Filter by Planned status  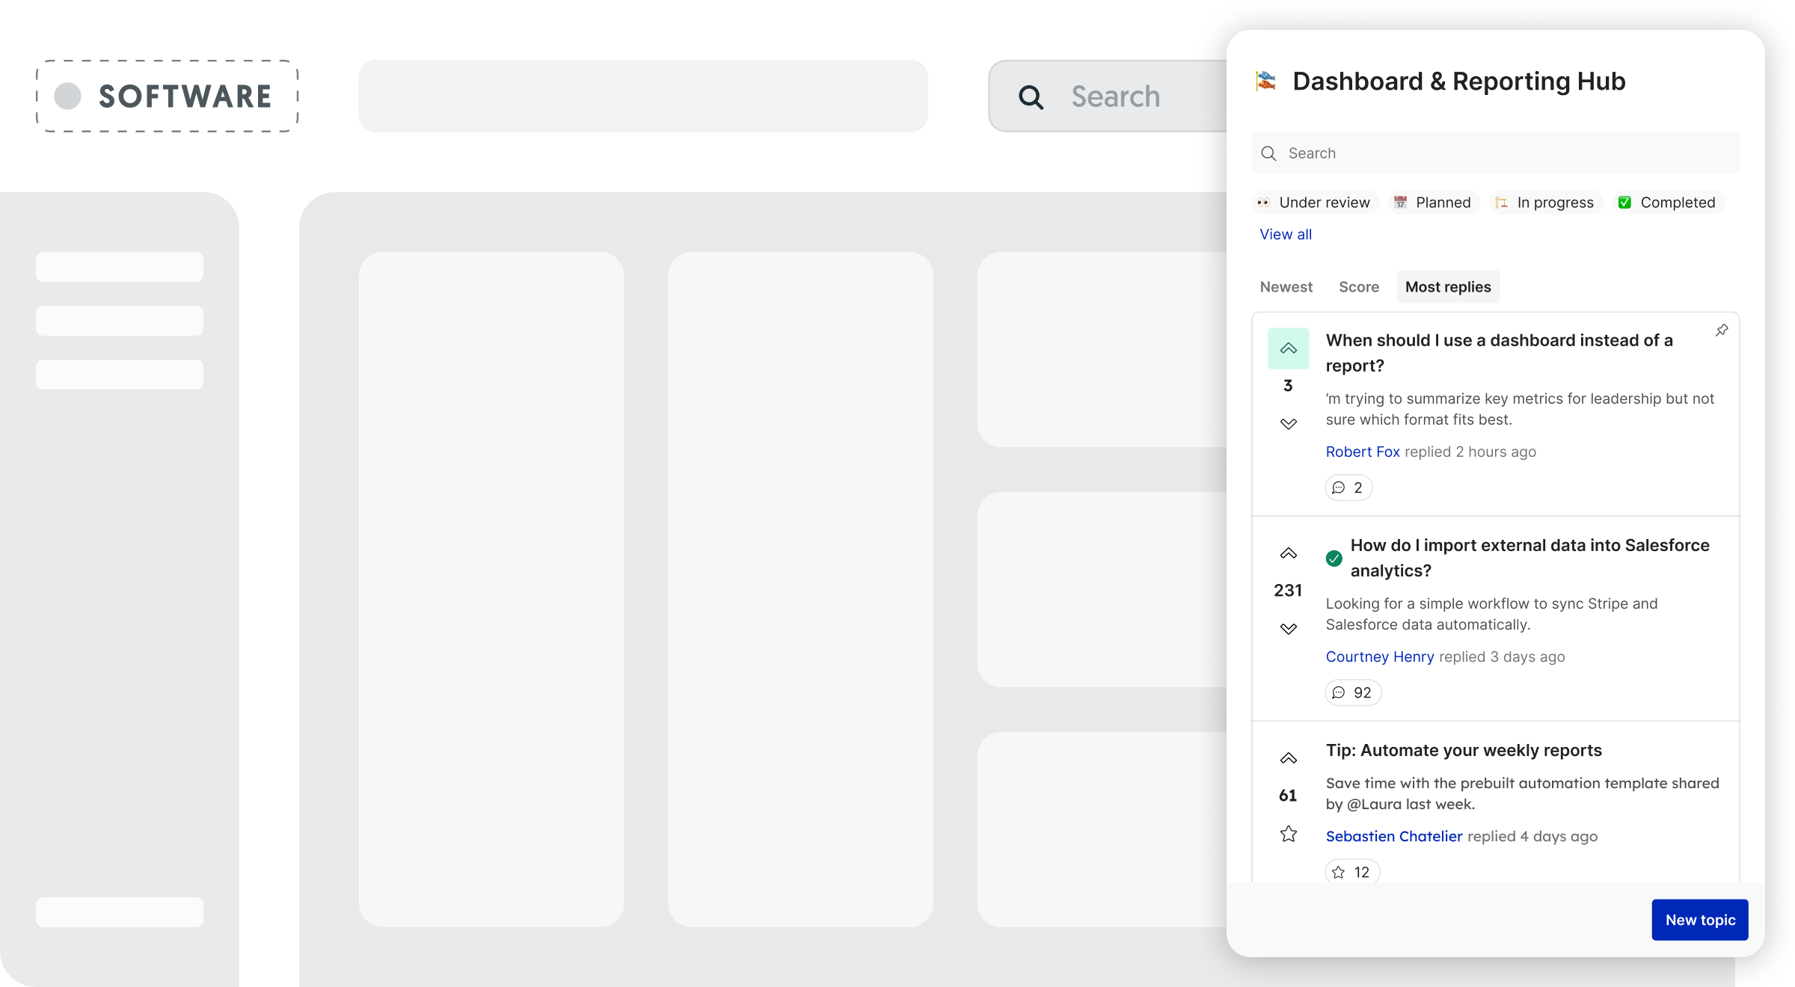[1434, 203]
